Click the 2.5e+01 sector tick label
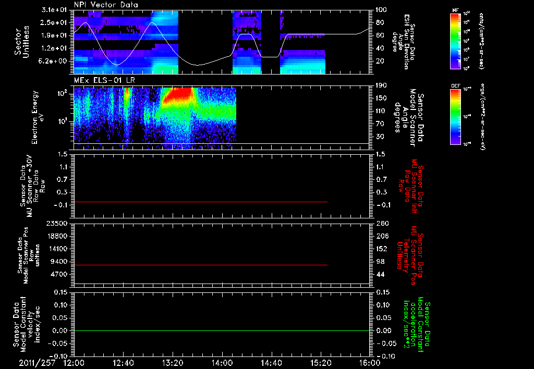The image size is (534, 369). [x=54, y=22]
